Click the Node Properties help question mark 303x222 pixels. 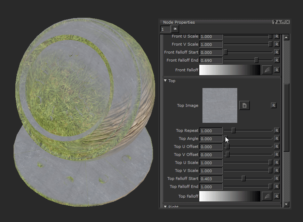click(x=274, y=22)
